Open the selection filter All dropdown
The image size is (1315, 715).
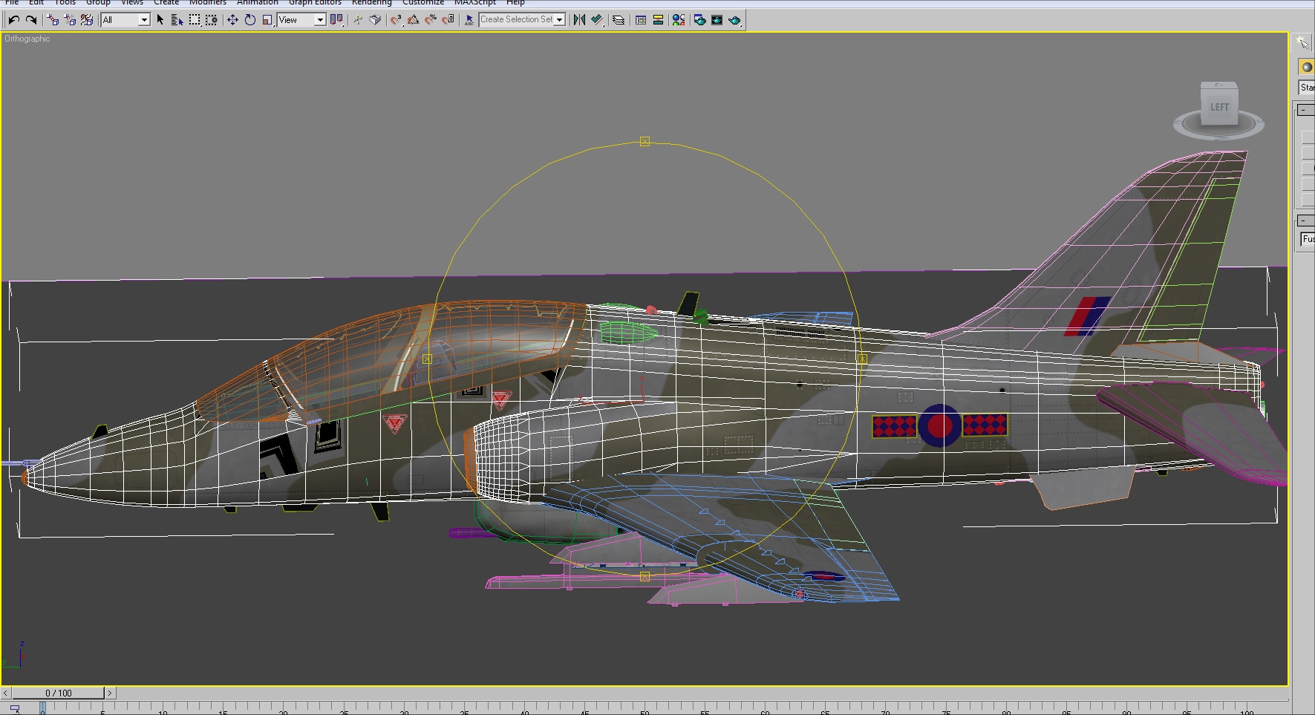click(x=125, y=20)
